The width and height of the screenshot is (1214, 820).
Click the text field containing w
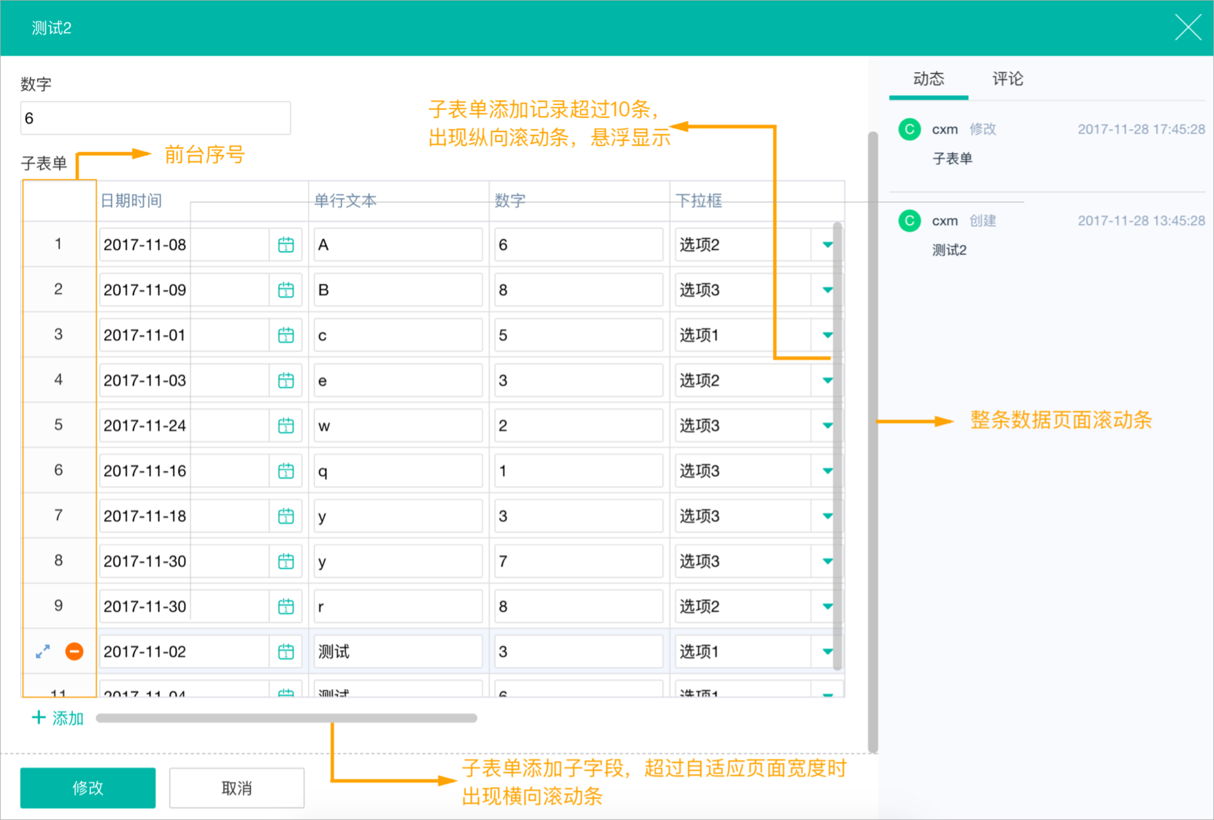(398, 425)
